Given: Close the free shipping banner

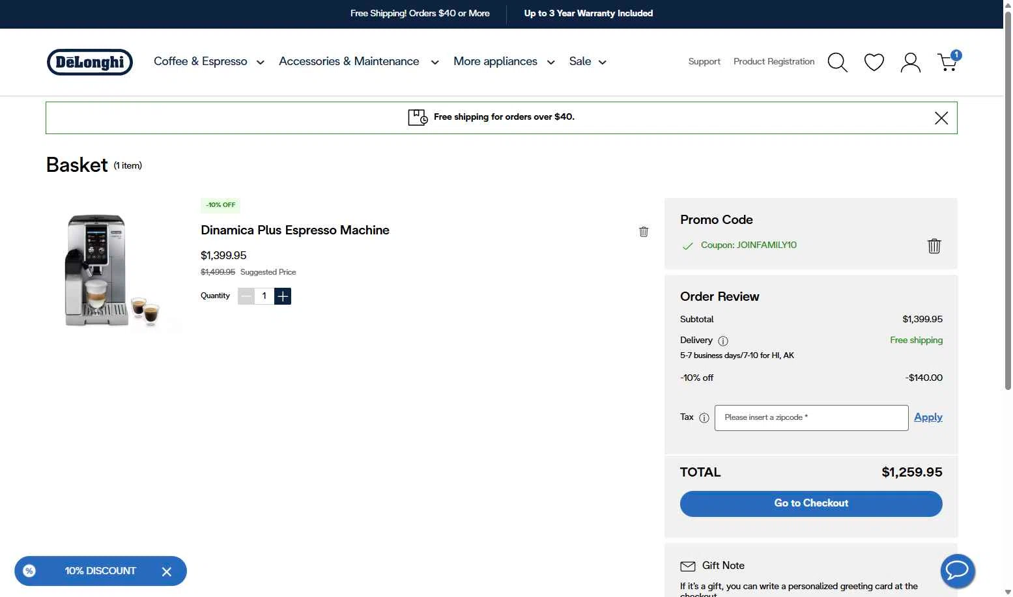Looking at the screenshot, I should tap(941, 118).
